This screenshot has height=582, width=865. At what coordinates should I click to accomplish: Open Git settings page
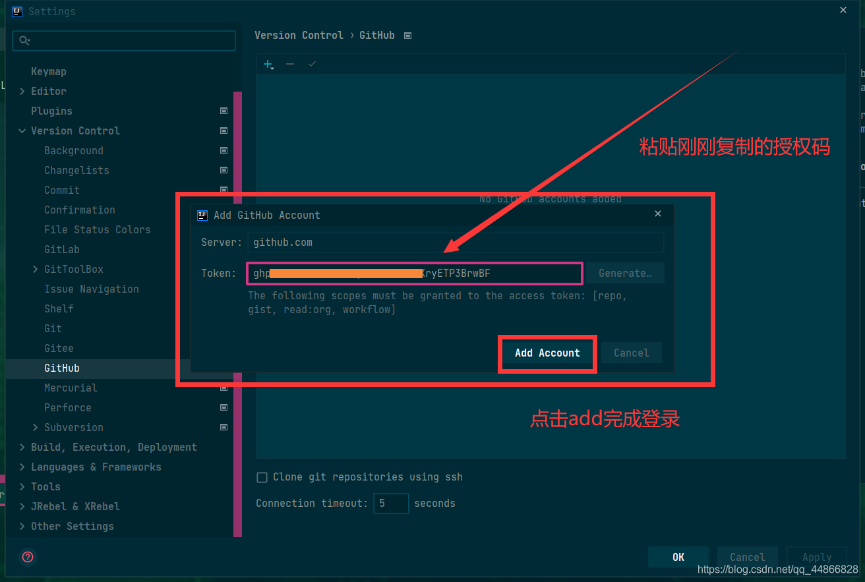coord(53,328)
